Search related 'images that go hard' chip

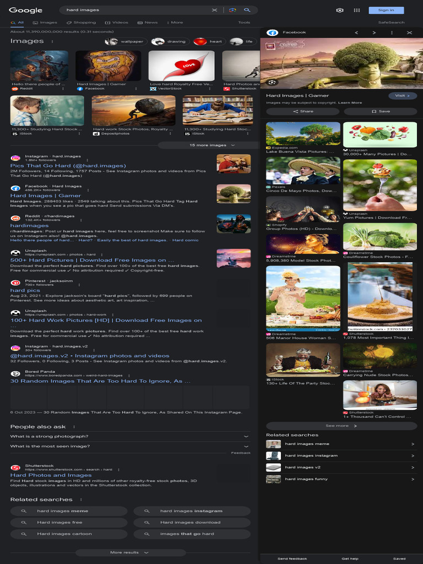192,534
